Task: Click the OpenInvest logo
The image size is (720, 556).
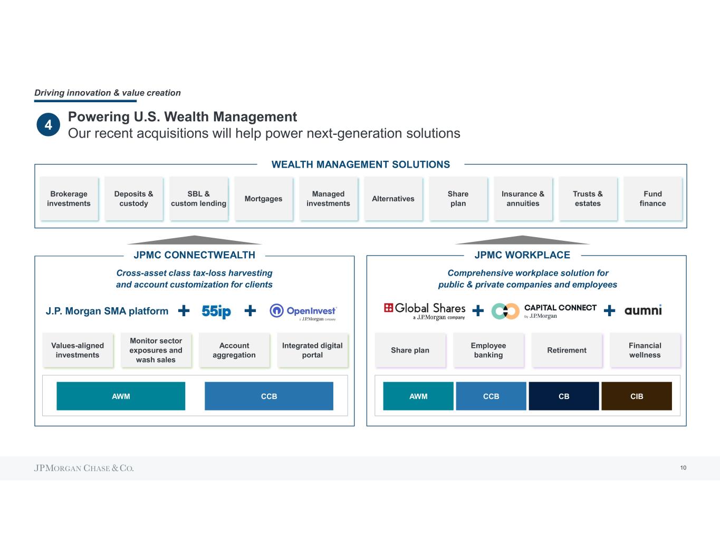Action: [x=303, y=312]
